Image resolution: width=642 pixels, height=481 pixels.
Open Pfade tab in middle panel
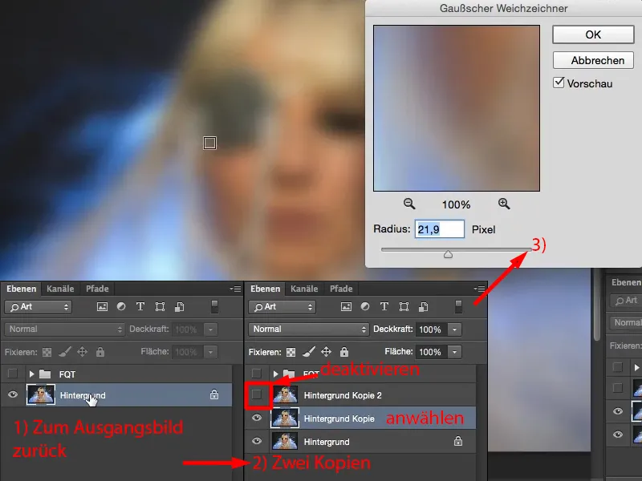click(x=341, y=289)
